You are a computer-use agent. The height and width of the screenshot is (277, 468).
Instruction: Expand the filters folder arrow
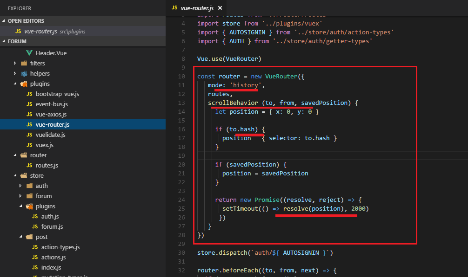15,63
